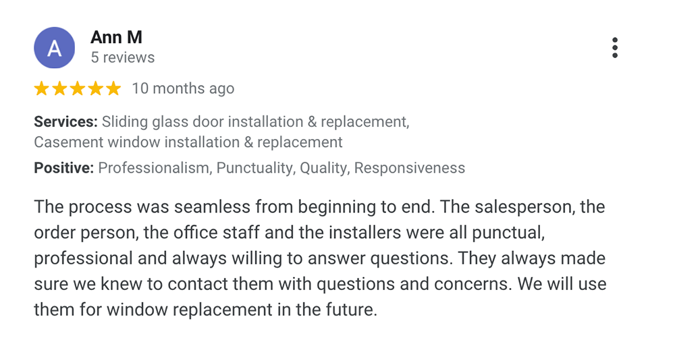Click the first gold rating star
The image size is (675, 346).
point(41,88)
